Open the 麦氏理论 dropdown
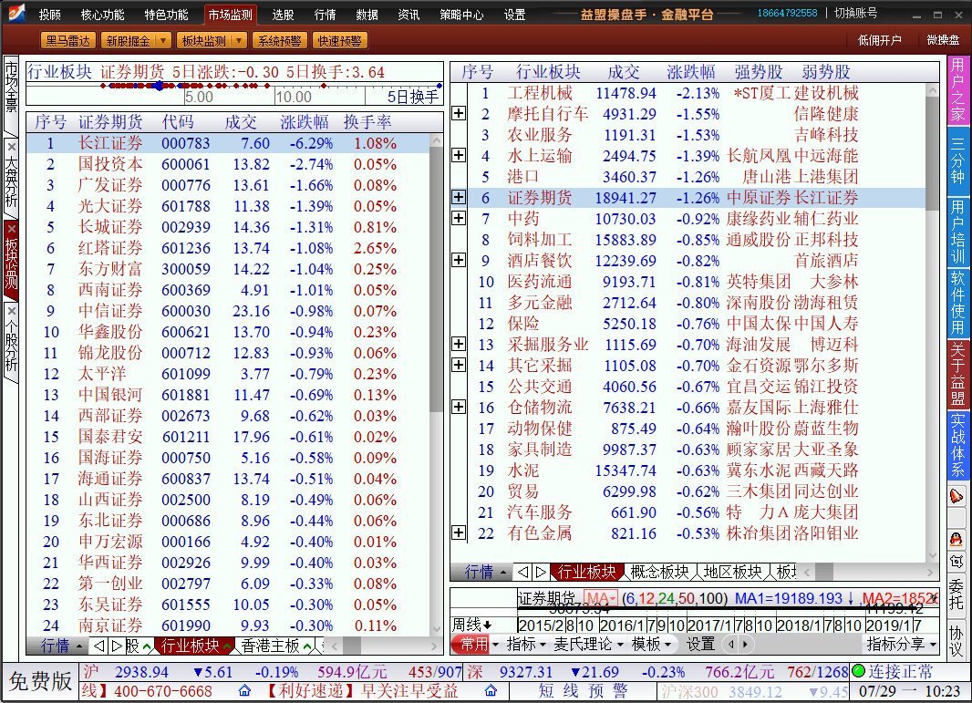 pyautogui.click(x=620, y=645)
